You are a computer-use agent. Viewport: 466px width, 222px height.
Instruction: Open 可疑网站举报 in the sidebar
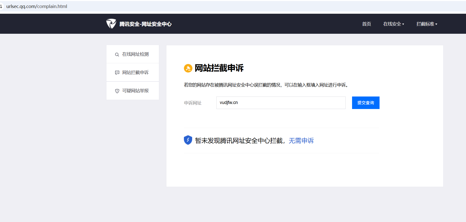click(x=133, y=91)
